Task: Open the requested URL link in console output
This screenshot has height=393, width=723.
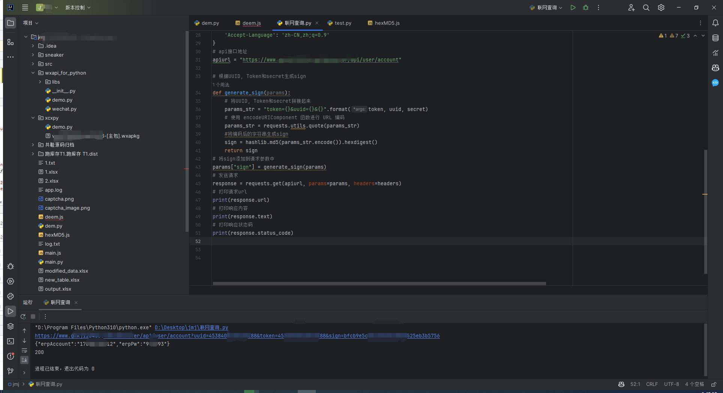Action: click(x=237, y=336)
